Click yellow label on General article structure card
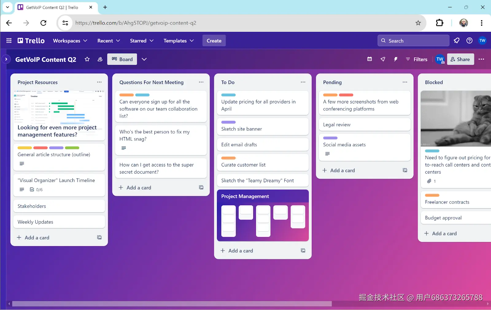 tap(25, 148)
